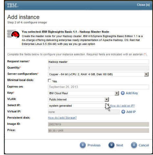Click the Previous arrow icon

pyautogui.click(x=83, y=145)
